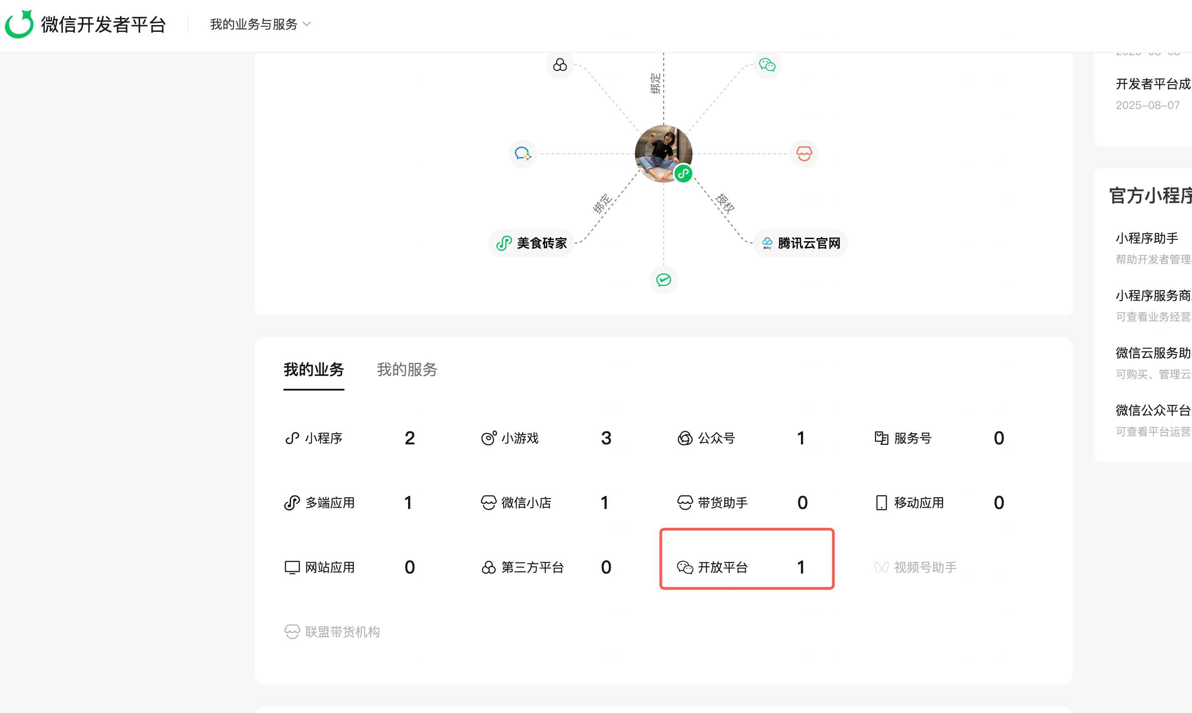Expand the 我的业务与服务 dropdown

point(260,24)
